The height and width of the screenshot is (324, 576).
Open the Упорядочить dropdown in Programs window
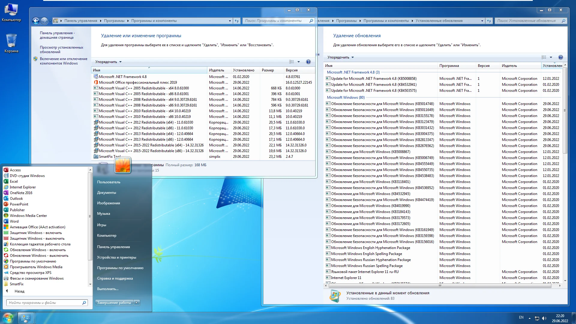tap(108, 62)
